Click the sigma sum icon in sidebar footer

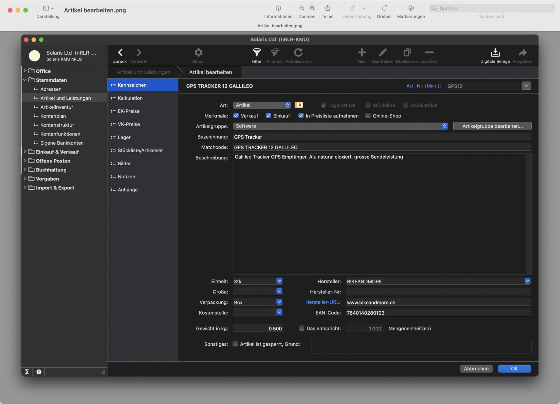coord(27,372)
